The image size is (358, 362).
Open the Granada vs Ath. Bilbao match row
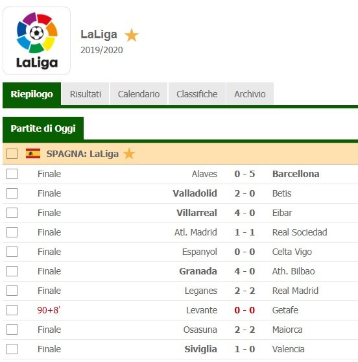(x=180, y=271)
